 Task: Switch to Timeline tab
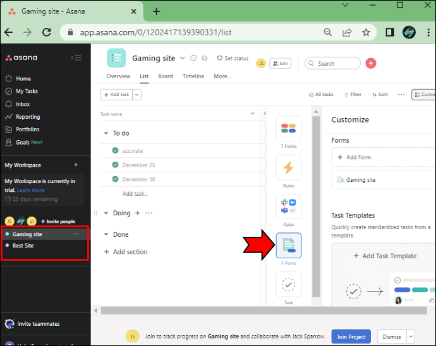(193, 76)
